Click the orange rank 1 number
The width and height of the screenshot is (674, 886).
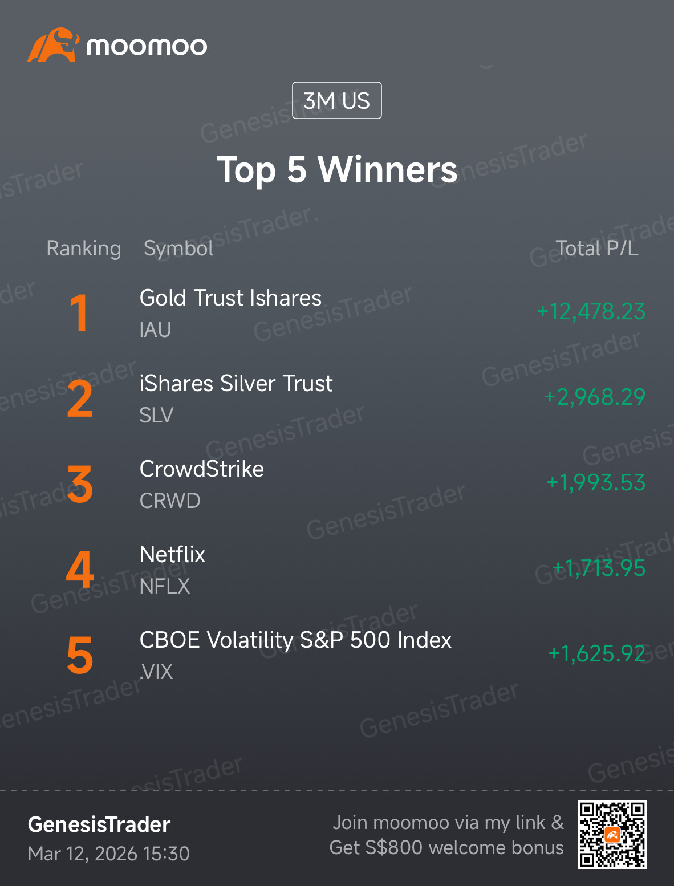[79, 312]
